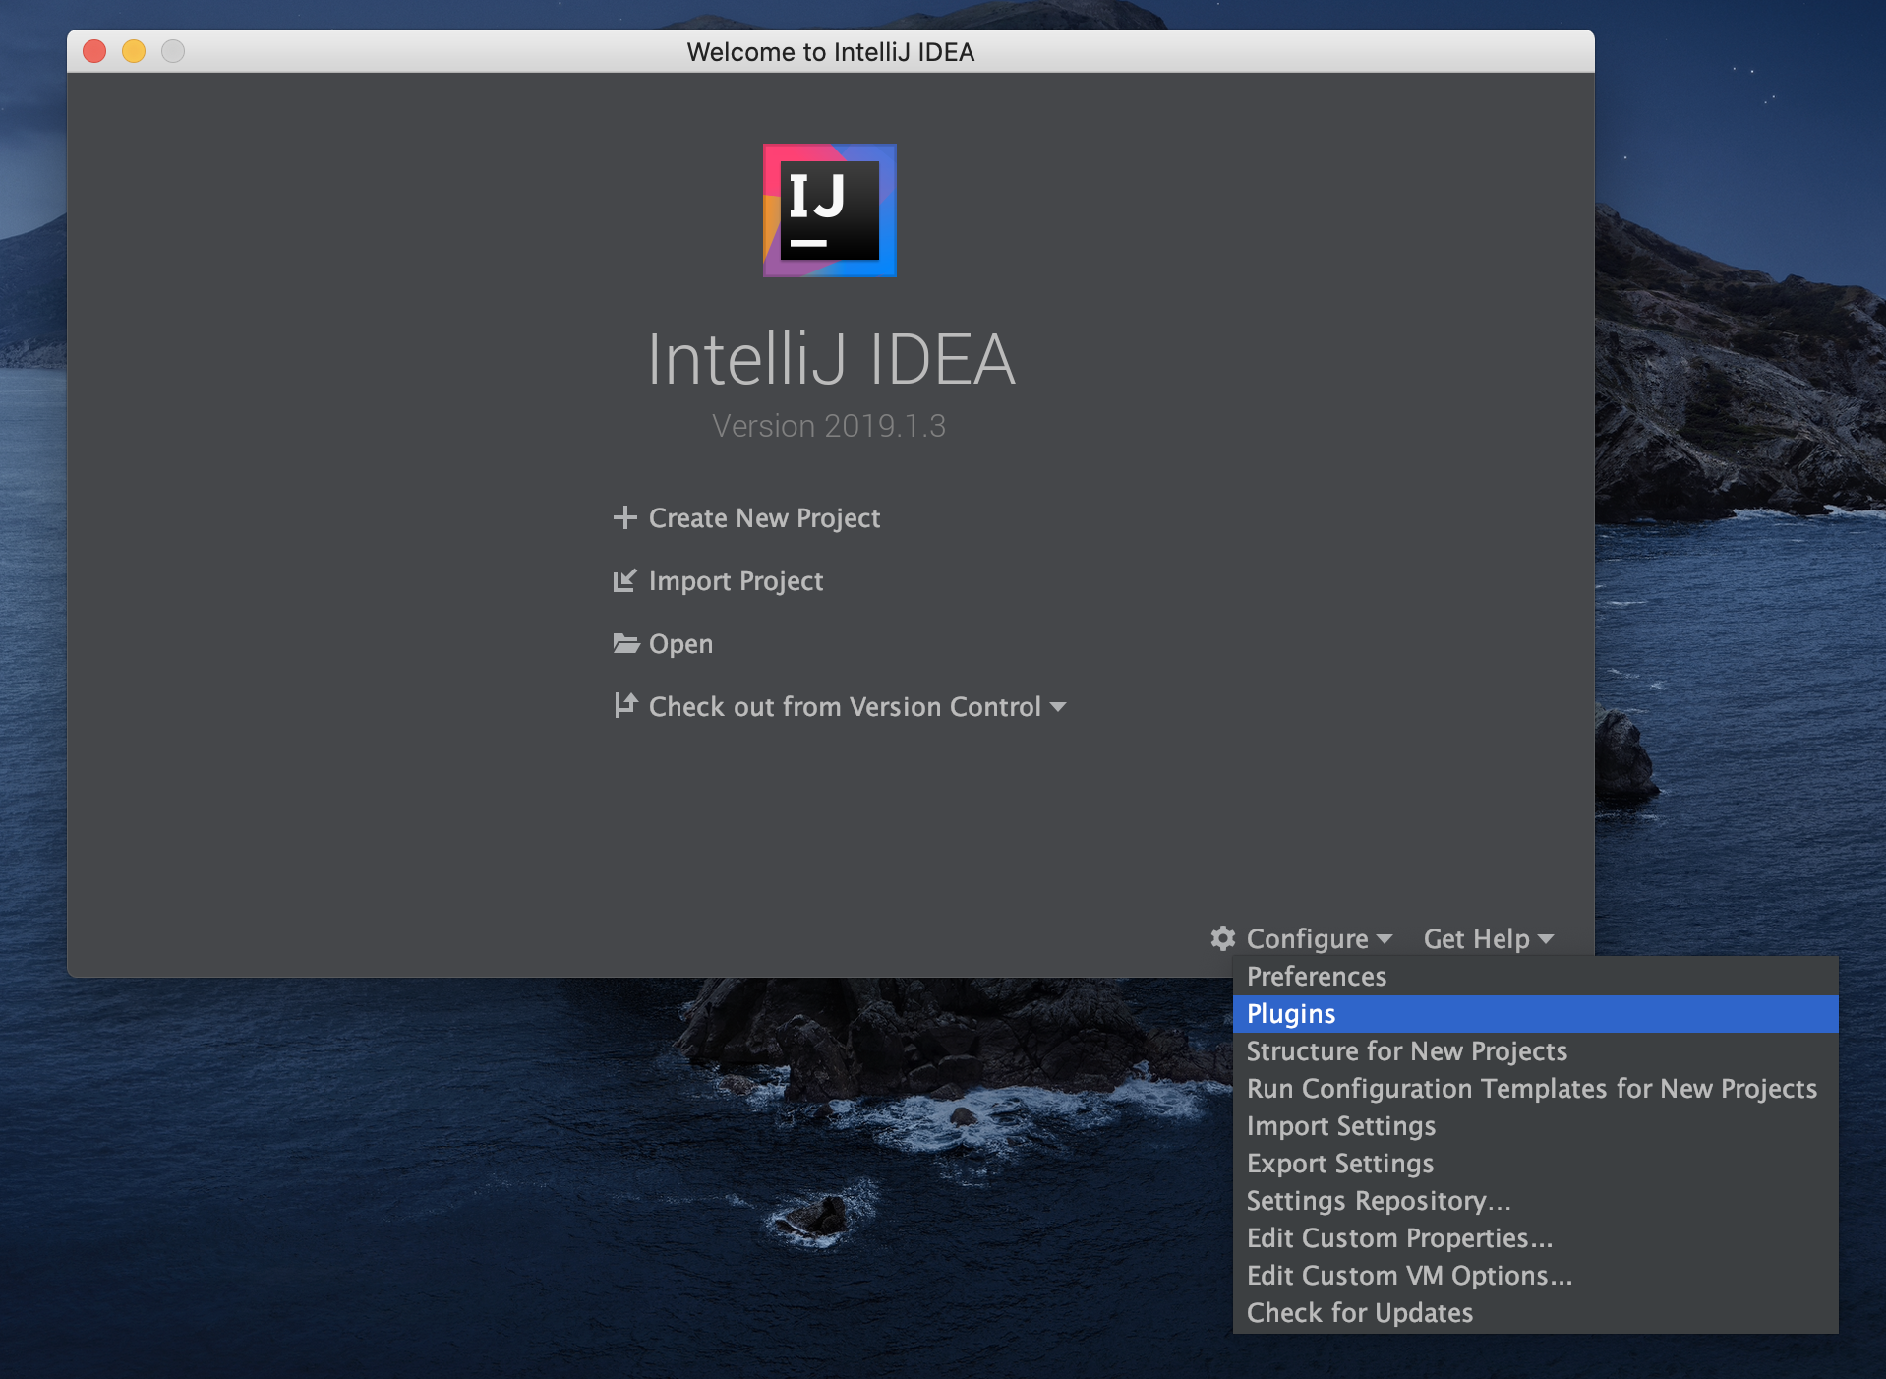
Task: Expand the Get Help dropdown arrow
Action: tap(1546, 939)
